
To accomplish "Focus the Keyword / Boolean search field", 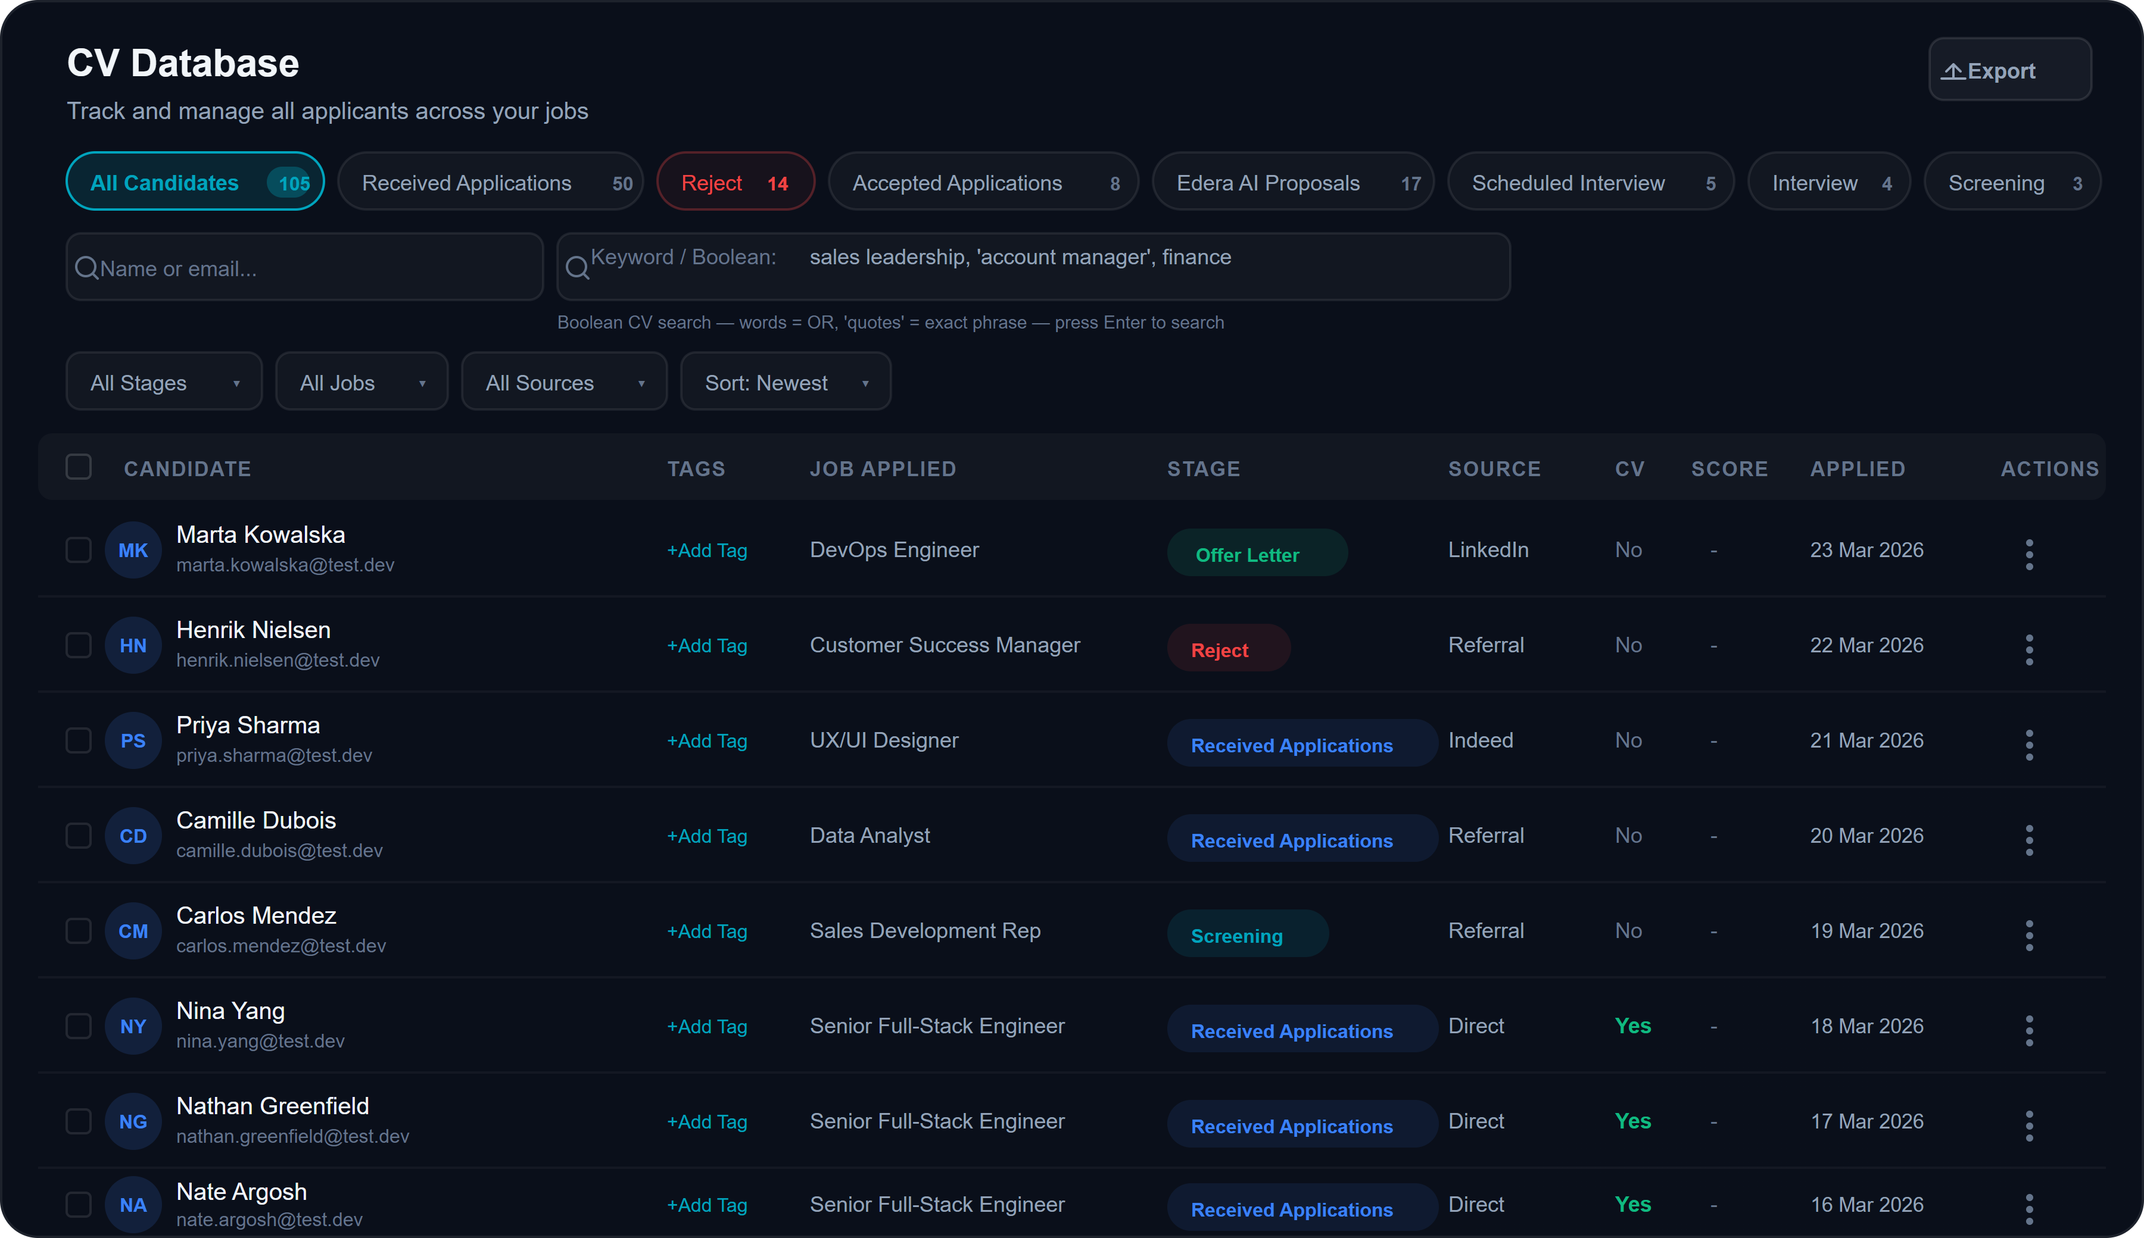I will (x=1033, y=267).
